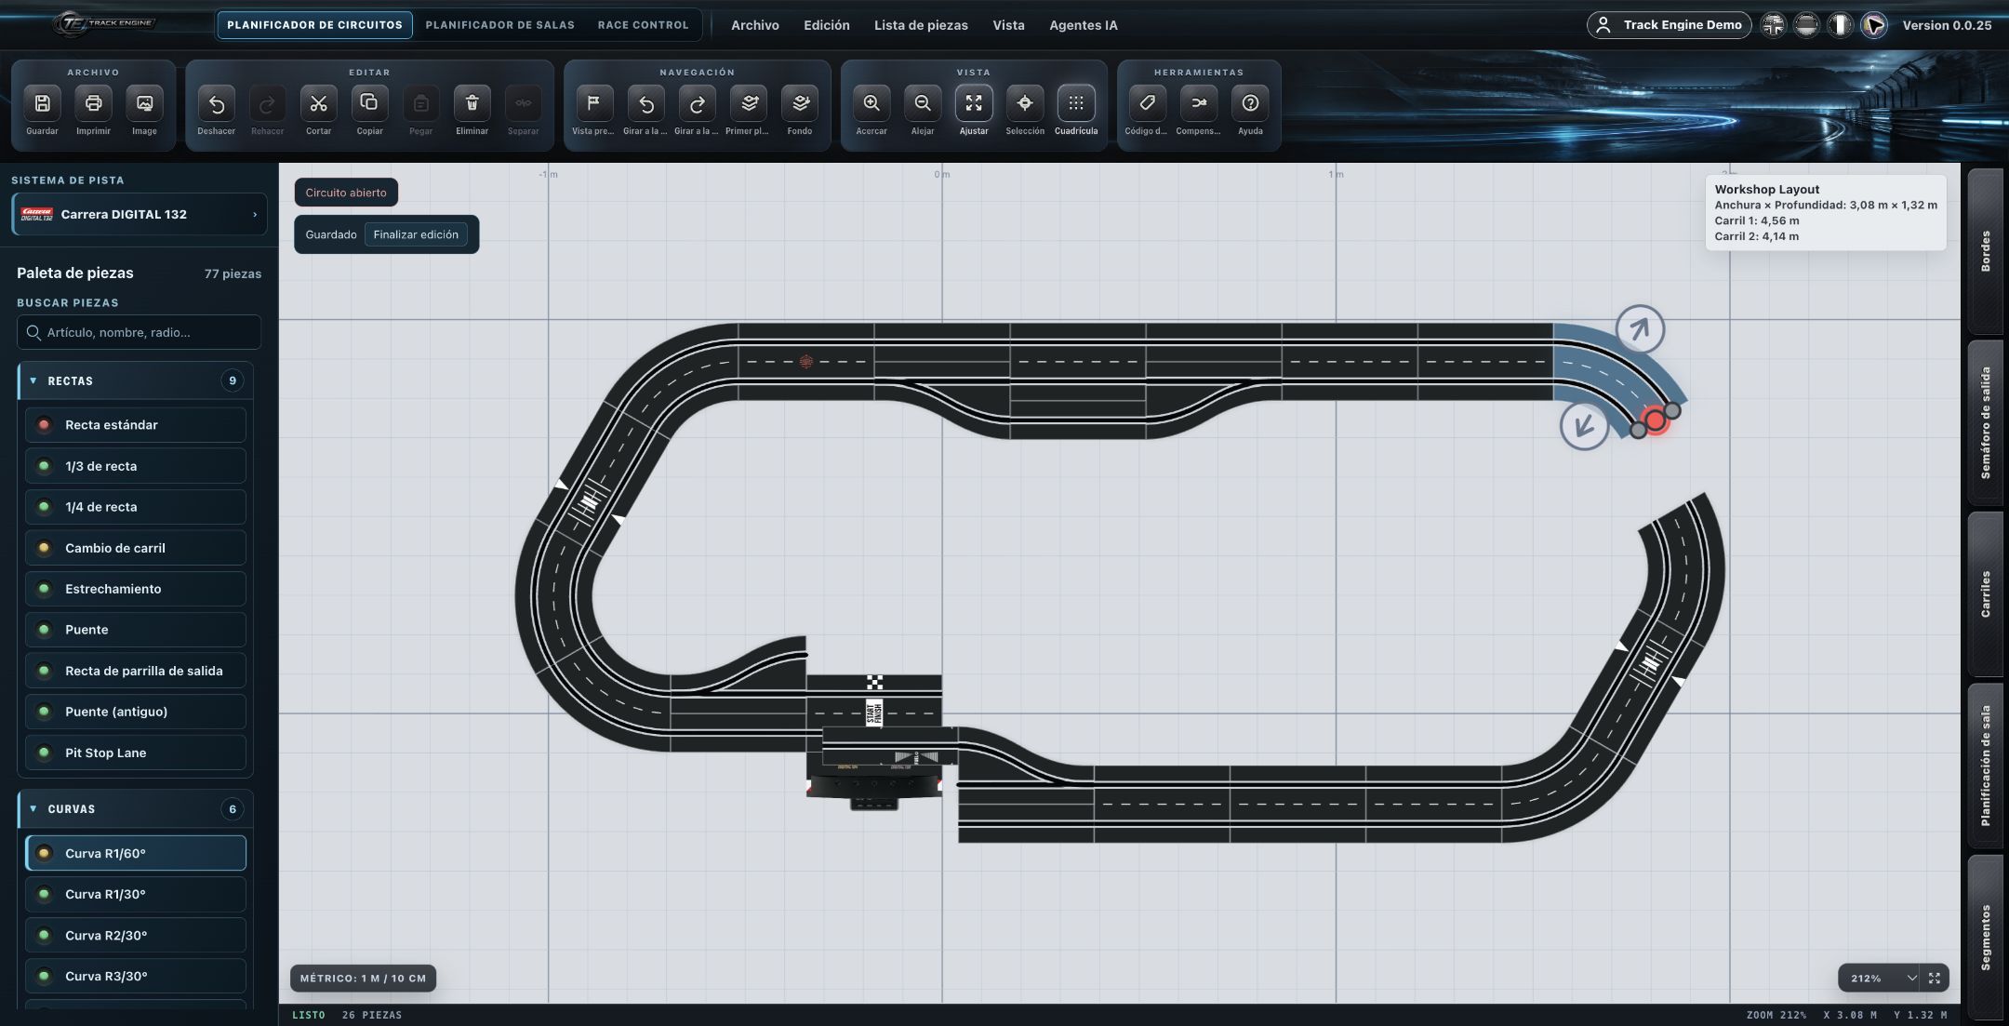Click the upper-right rotate arrow on selected curve

(1640, 329)
